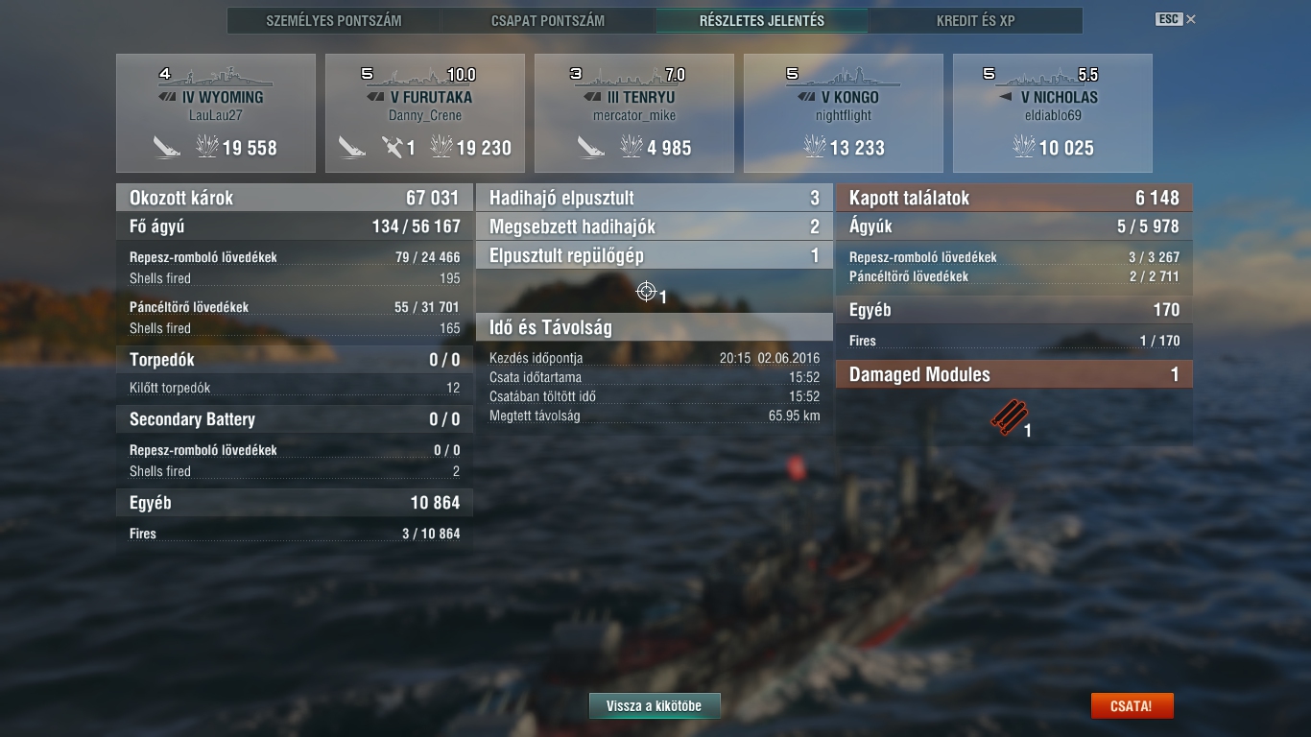Click the plane kill icon on Furutaka card
This screenshot has height=737, width=1311.
pyautogui.click(x=393, y=147)
